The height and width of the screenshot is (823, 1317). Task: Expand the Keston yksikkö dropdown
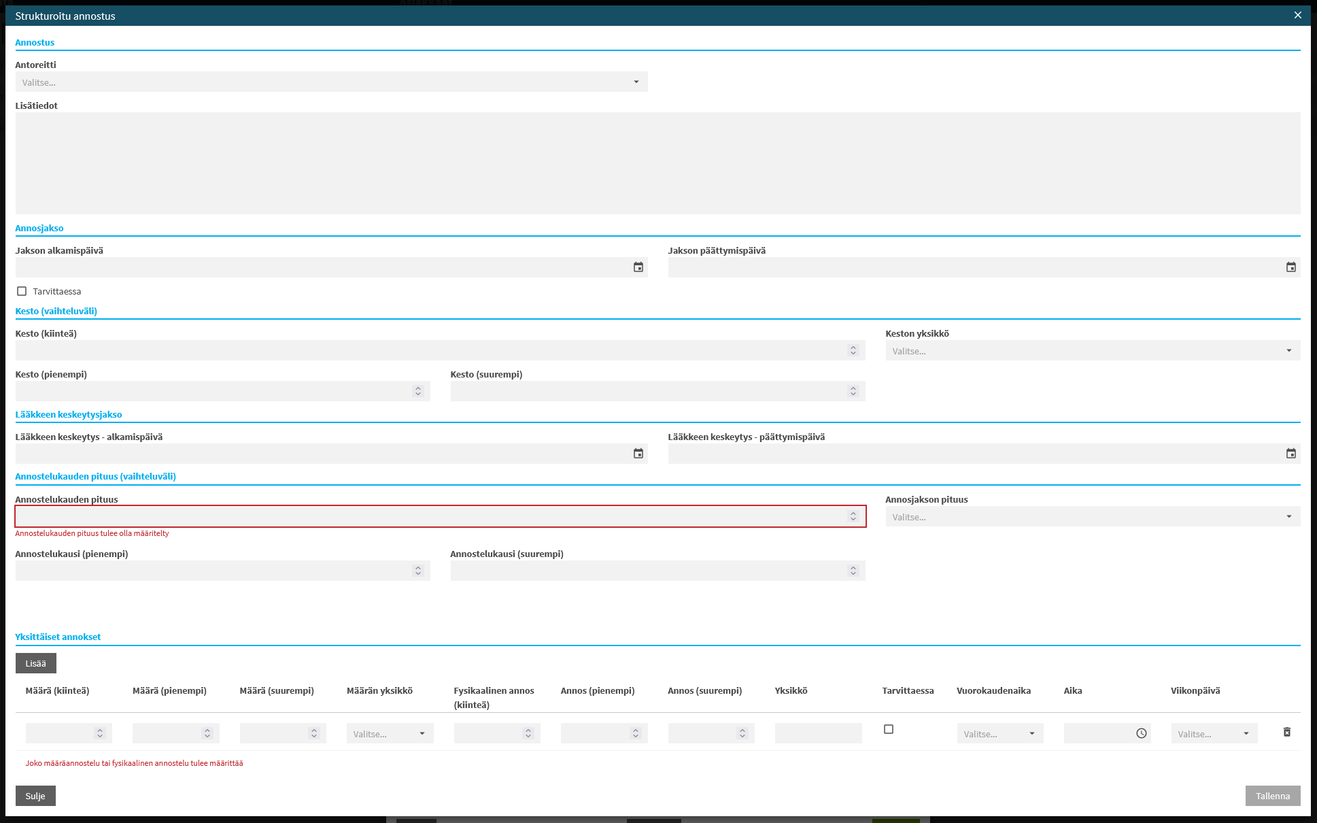[x=1092, y=351]
